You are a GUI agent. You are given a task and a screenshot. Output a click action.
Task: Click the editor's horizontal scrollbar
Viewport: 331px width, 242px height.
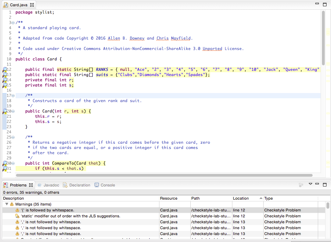pos(163,175)
